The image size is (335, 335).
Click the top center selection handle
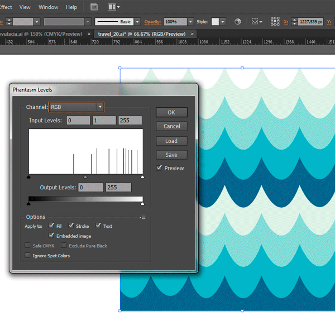242,68
